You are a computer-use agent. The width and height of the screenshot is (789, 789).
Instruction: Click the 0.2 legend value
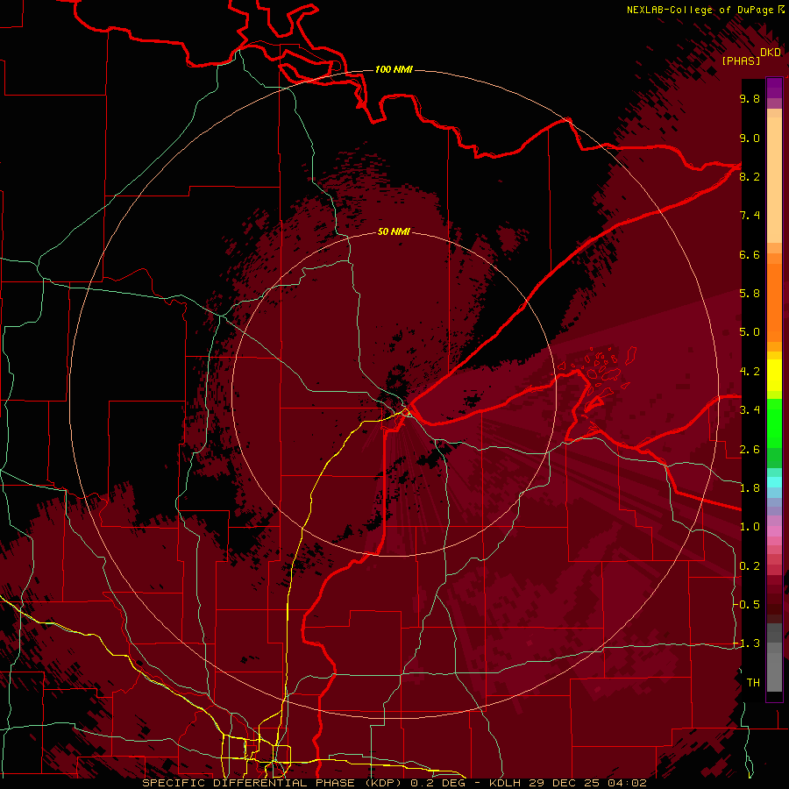click(x=750, y=566)
